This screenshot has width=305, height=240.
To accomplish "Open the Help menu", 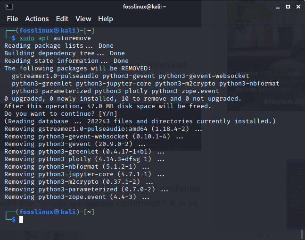I will tap(106, 19).
